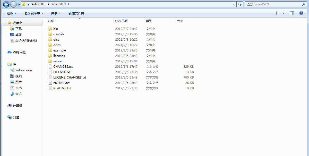Select the dist folder icon
The image size is (309, 156).
(50, 40)
